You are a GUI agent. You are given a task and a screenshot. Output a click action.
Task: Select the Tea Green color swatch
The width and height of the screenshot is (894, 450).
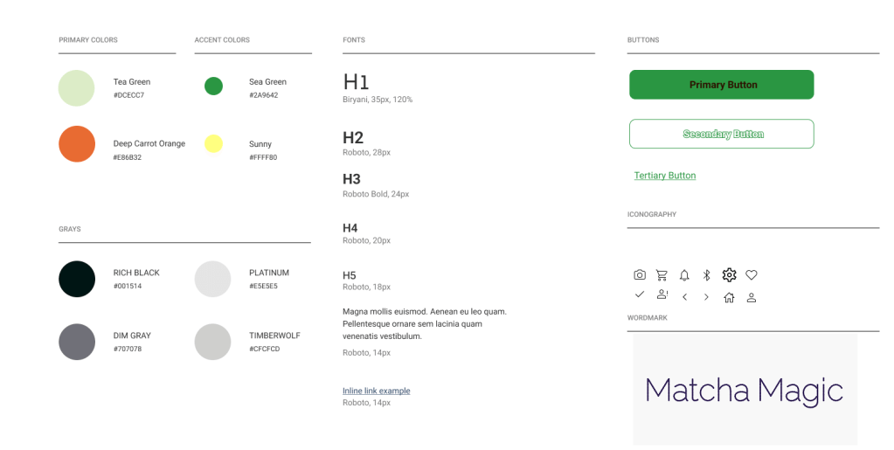point(77,88)
